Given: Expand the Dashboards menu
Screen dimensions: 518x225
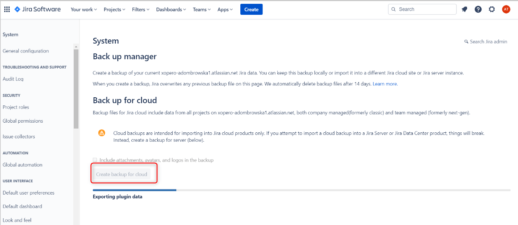Looking at the screenshot, I should pyautogui.click(x=171, y=9).
